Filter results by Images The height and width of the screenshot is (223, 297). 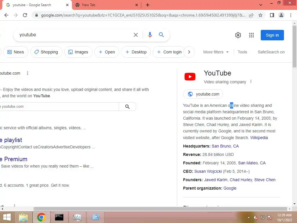coord(78,52)
